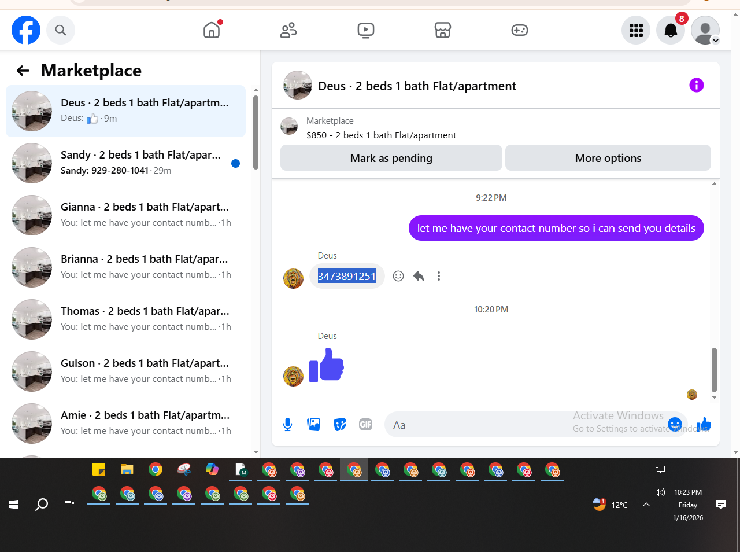Select the Brianna conversation
This screenshot has height=552, width=740.
[x=125, y=267]
